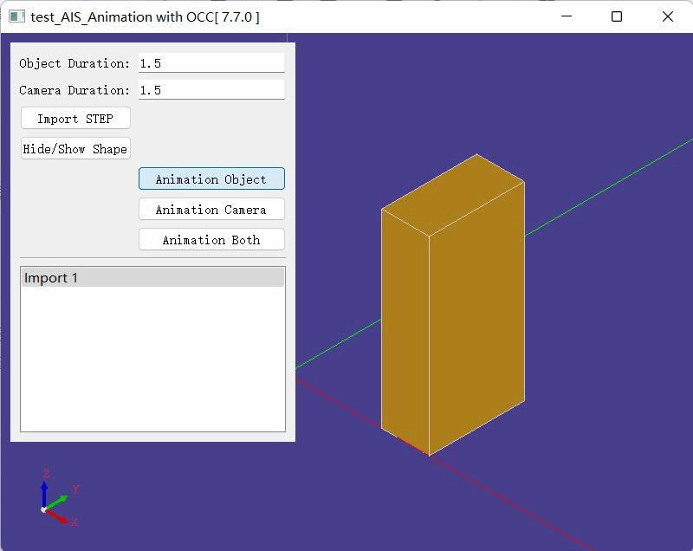Viewport: 693px width, 551px height.
Task: Run the Animation Camera button
Action: click(x=211, y=210)
